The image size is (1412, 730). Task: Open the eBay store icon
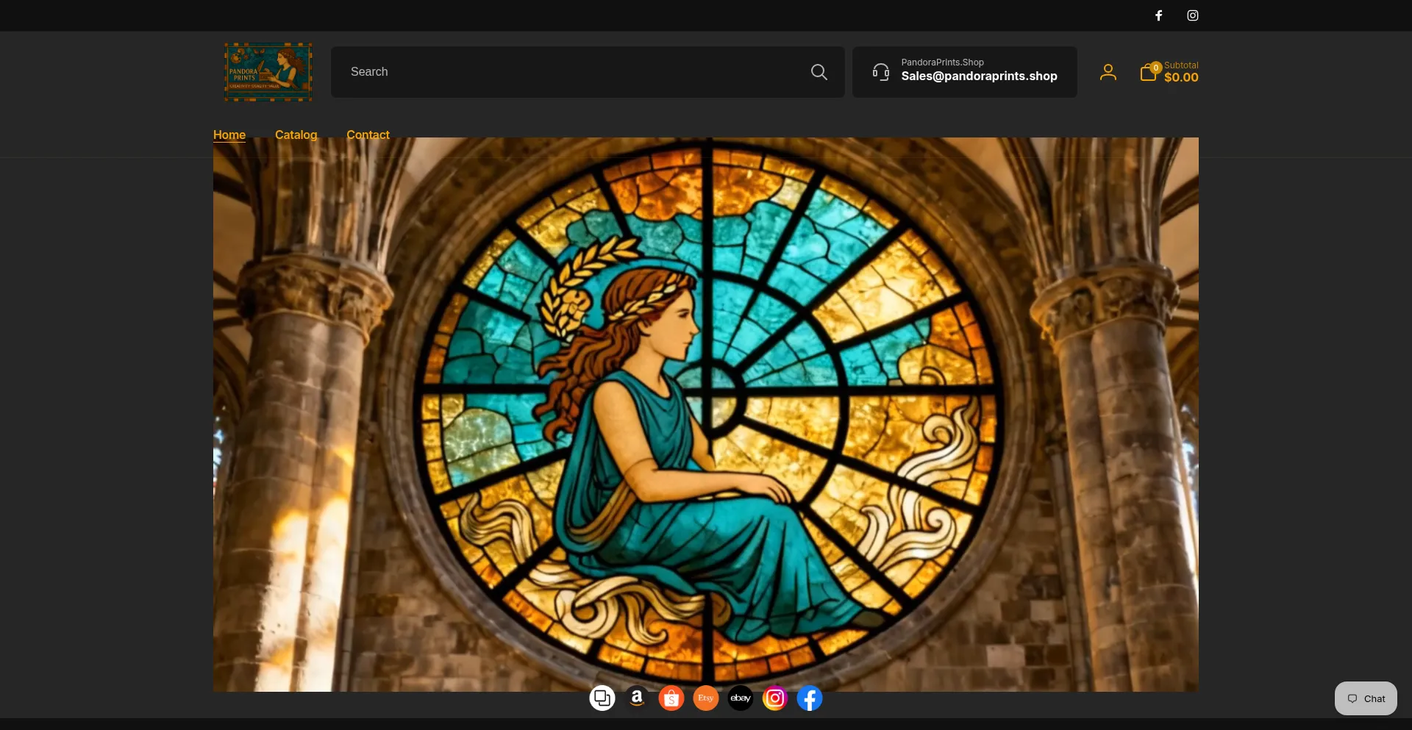click(x=741, y=698)
